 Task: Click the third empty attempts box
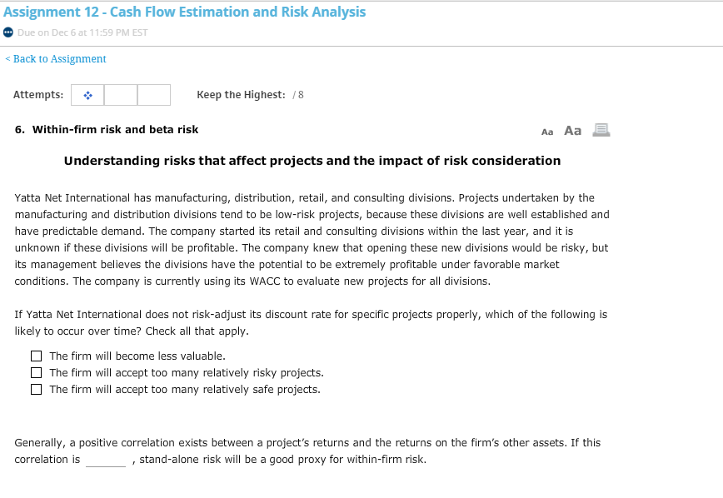point(153,94)
